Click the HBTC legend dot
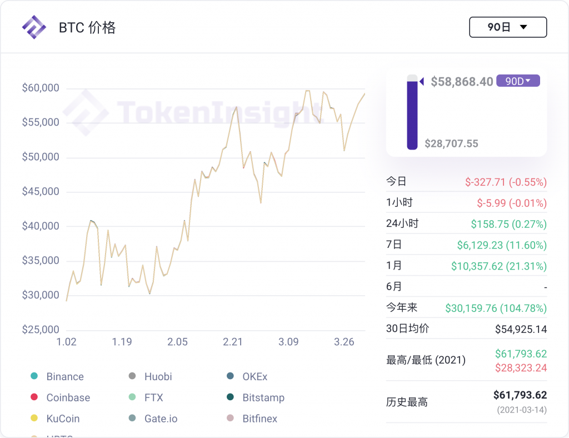Viewport: 569px width, 438px height. tap(35, 436)
